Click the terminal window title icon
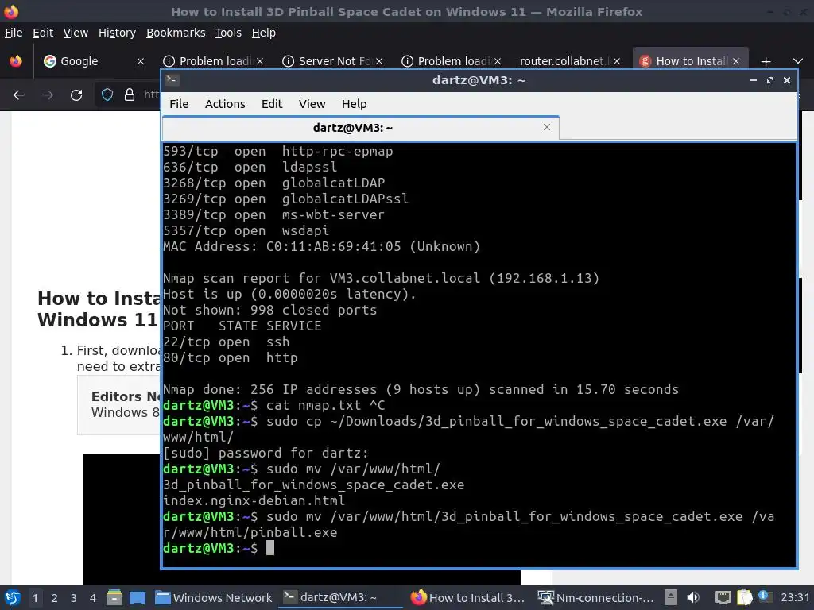Screen dimensions: 814x610 pyautogui.click(x=172, y=80)
